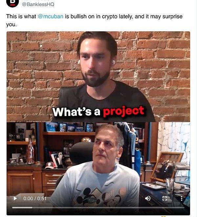
Task: Open the three-dot video options menu
Action: [x=182, y=199]
